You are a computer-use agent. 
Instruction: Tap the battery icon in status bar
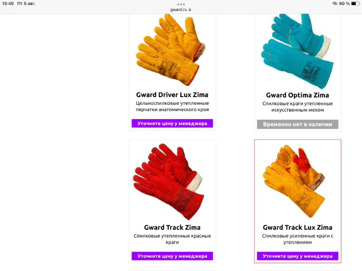(355, 4)
